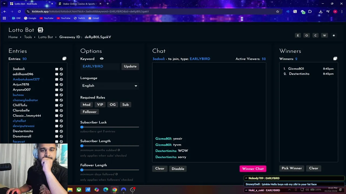Toggle the theme with the sun icon
The image size is (346, 194).
tap(334, 36)
